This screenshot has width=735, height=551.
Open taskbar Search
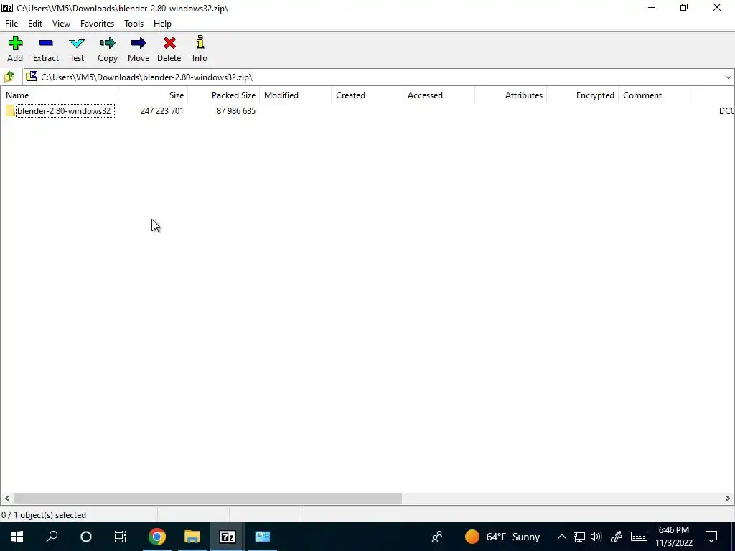pos(52,537)
